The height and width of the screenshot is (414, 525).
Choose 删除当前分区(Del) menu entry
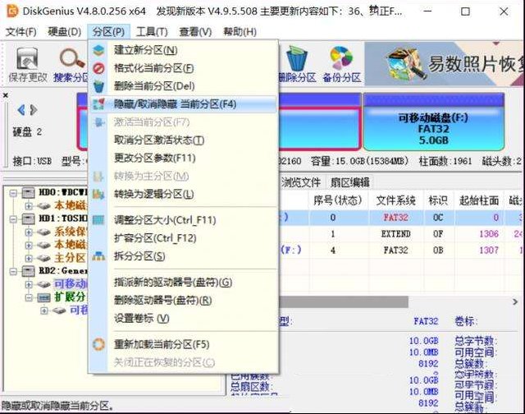click(x=183, y=86)
